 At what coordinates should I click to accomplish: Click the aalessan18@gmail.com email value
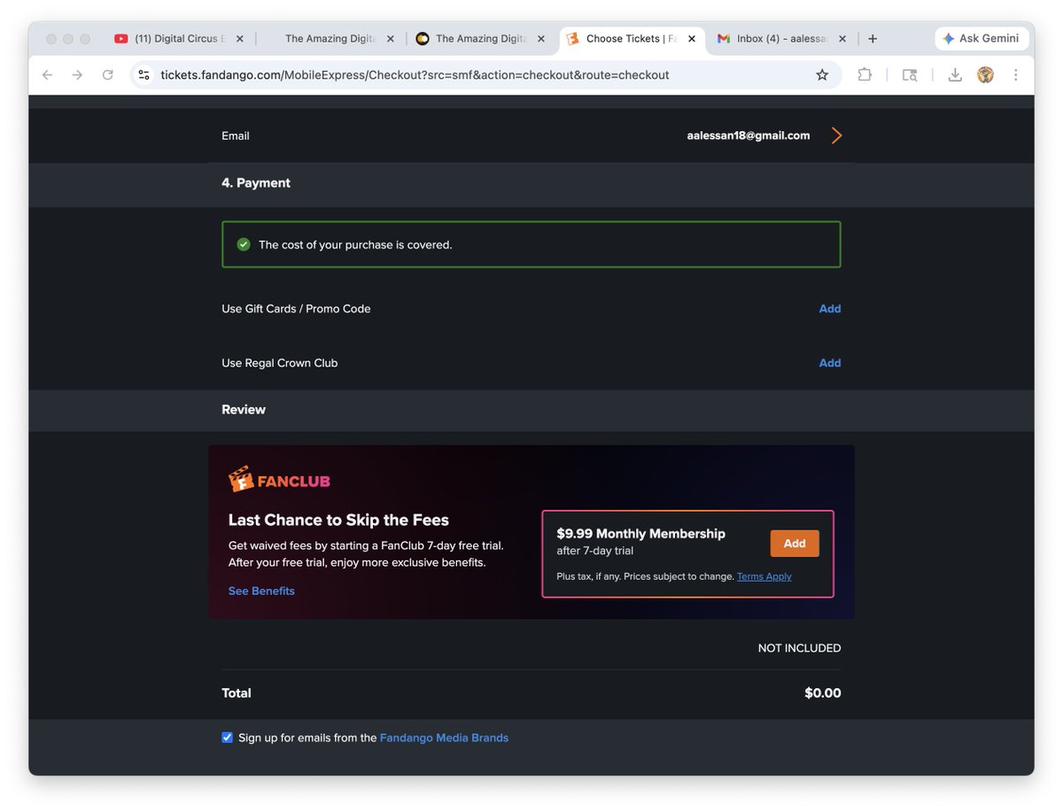pyautogui.click(x=749, y=135)
